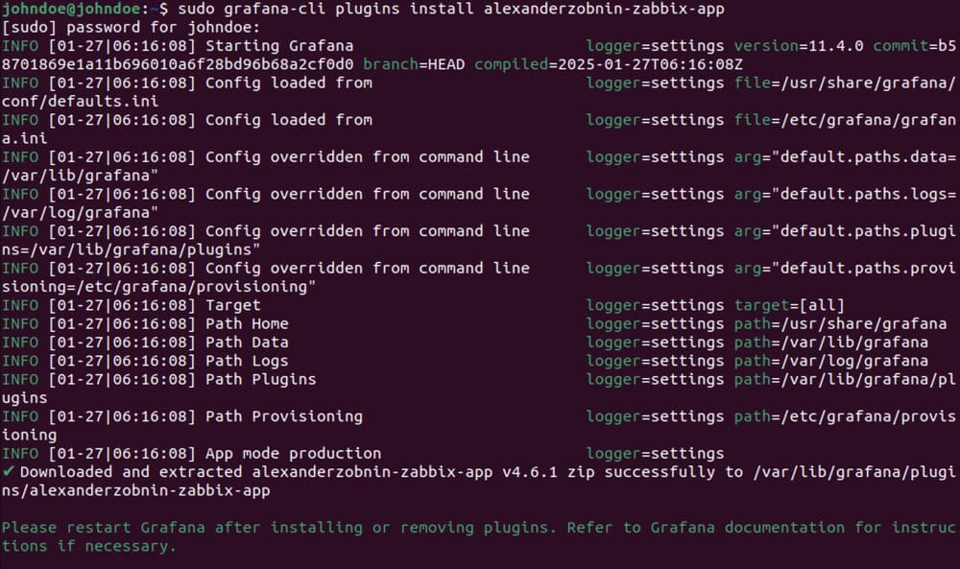Click the /etc/grafana/grafana.ini file path

click(x=868, y=120)
